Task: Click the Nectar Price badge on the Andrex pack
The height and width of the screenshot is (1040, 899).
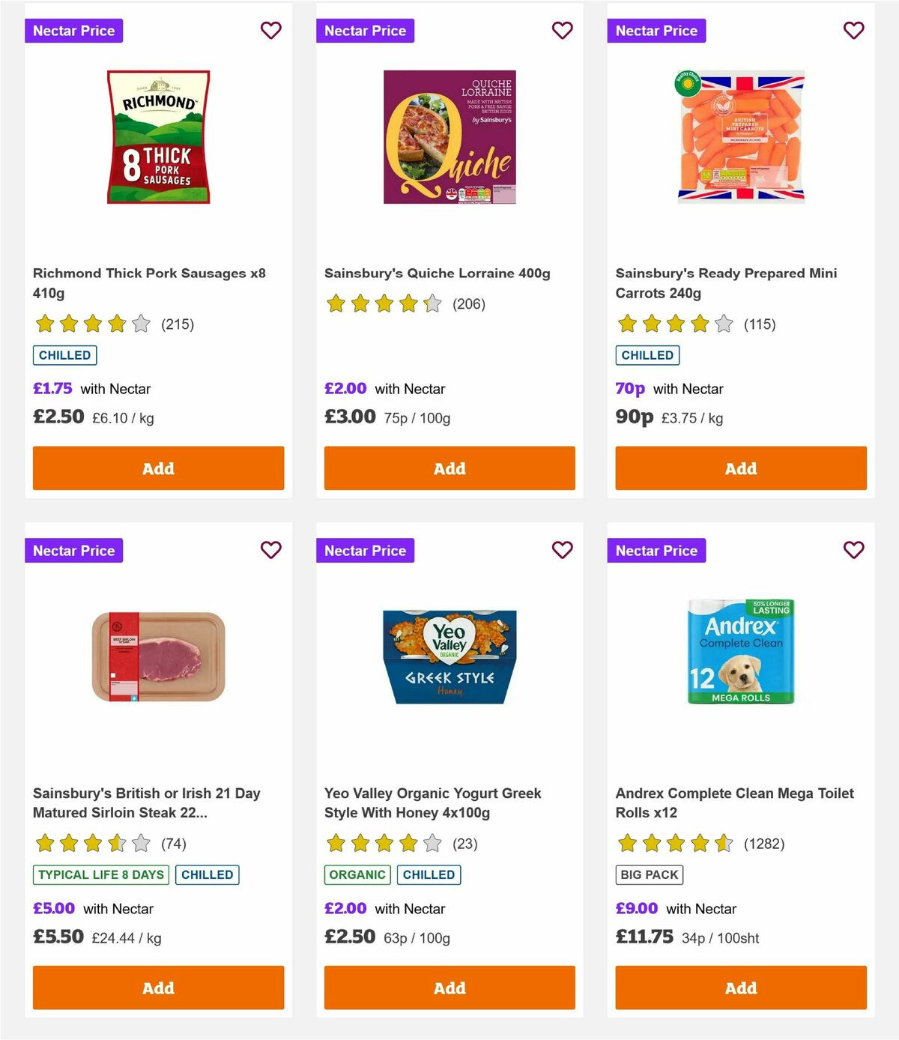Action: pyautogui.click(x=656, y=550)
